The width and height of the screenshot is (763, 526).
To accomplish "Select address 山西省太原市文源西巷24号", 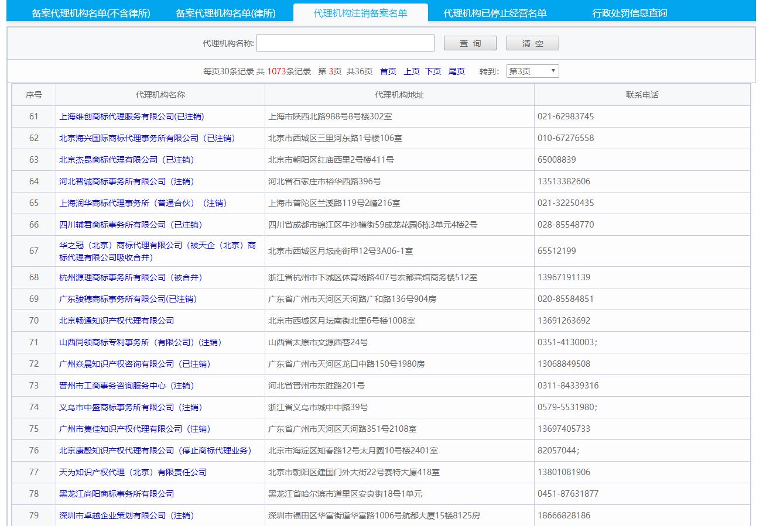I will 318,342.
